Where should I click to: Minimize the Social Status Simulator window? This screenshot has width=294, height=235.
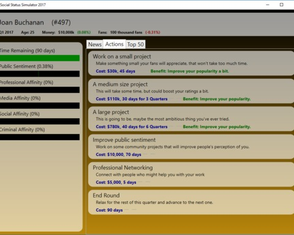[268, 5]
